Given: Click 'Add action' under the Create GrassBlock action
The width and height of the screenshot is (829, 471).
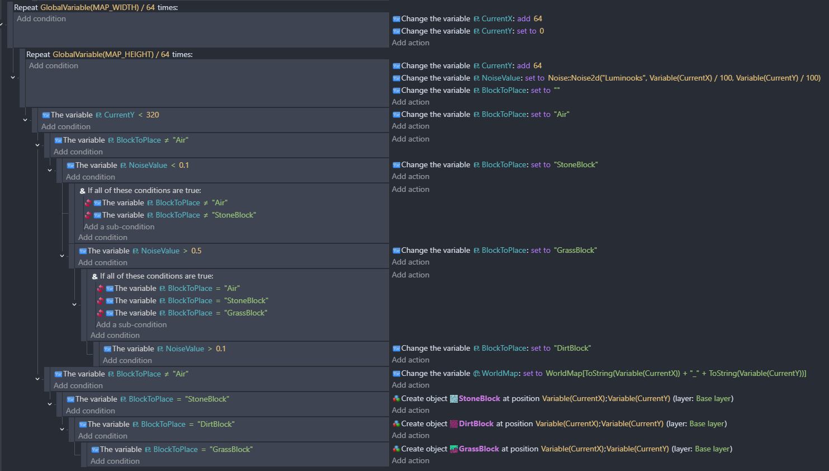Looking at the screenshot, I should (x=410, y=461).
